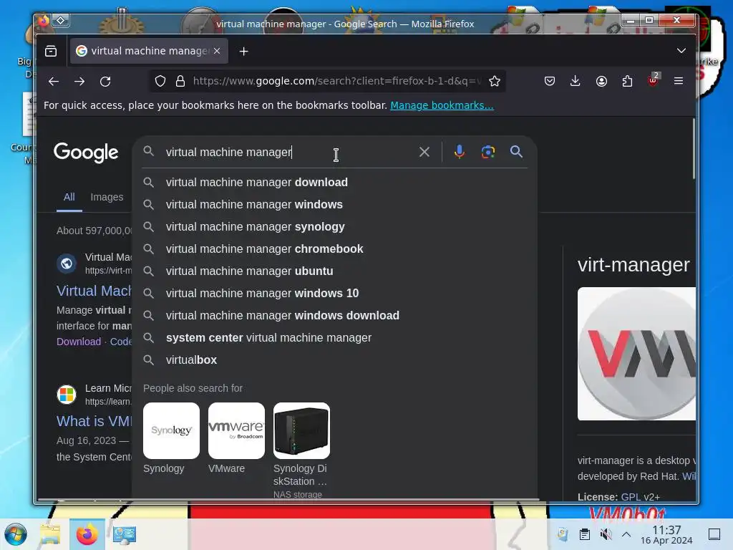
Task: Switch to the Images results tab
Action: coord(107,198)
